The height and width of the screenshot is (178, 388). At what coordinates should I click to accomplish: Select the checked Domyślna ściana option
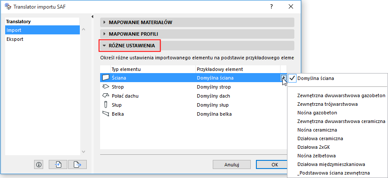(x=337, y=78)
